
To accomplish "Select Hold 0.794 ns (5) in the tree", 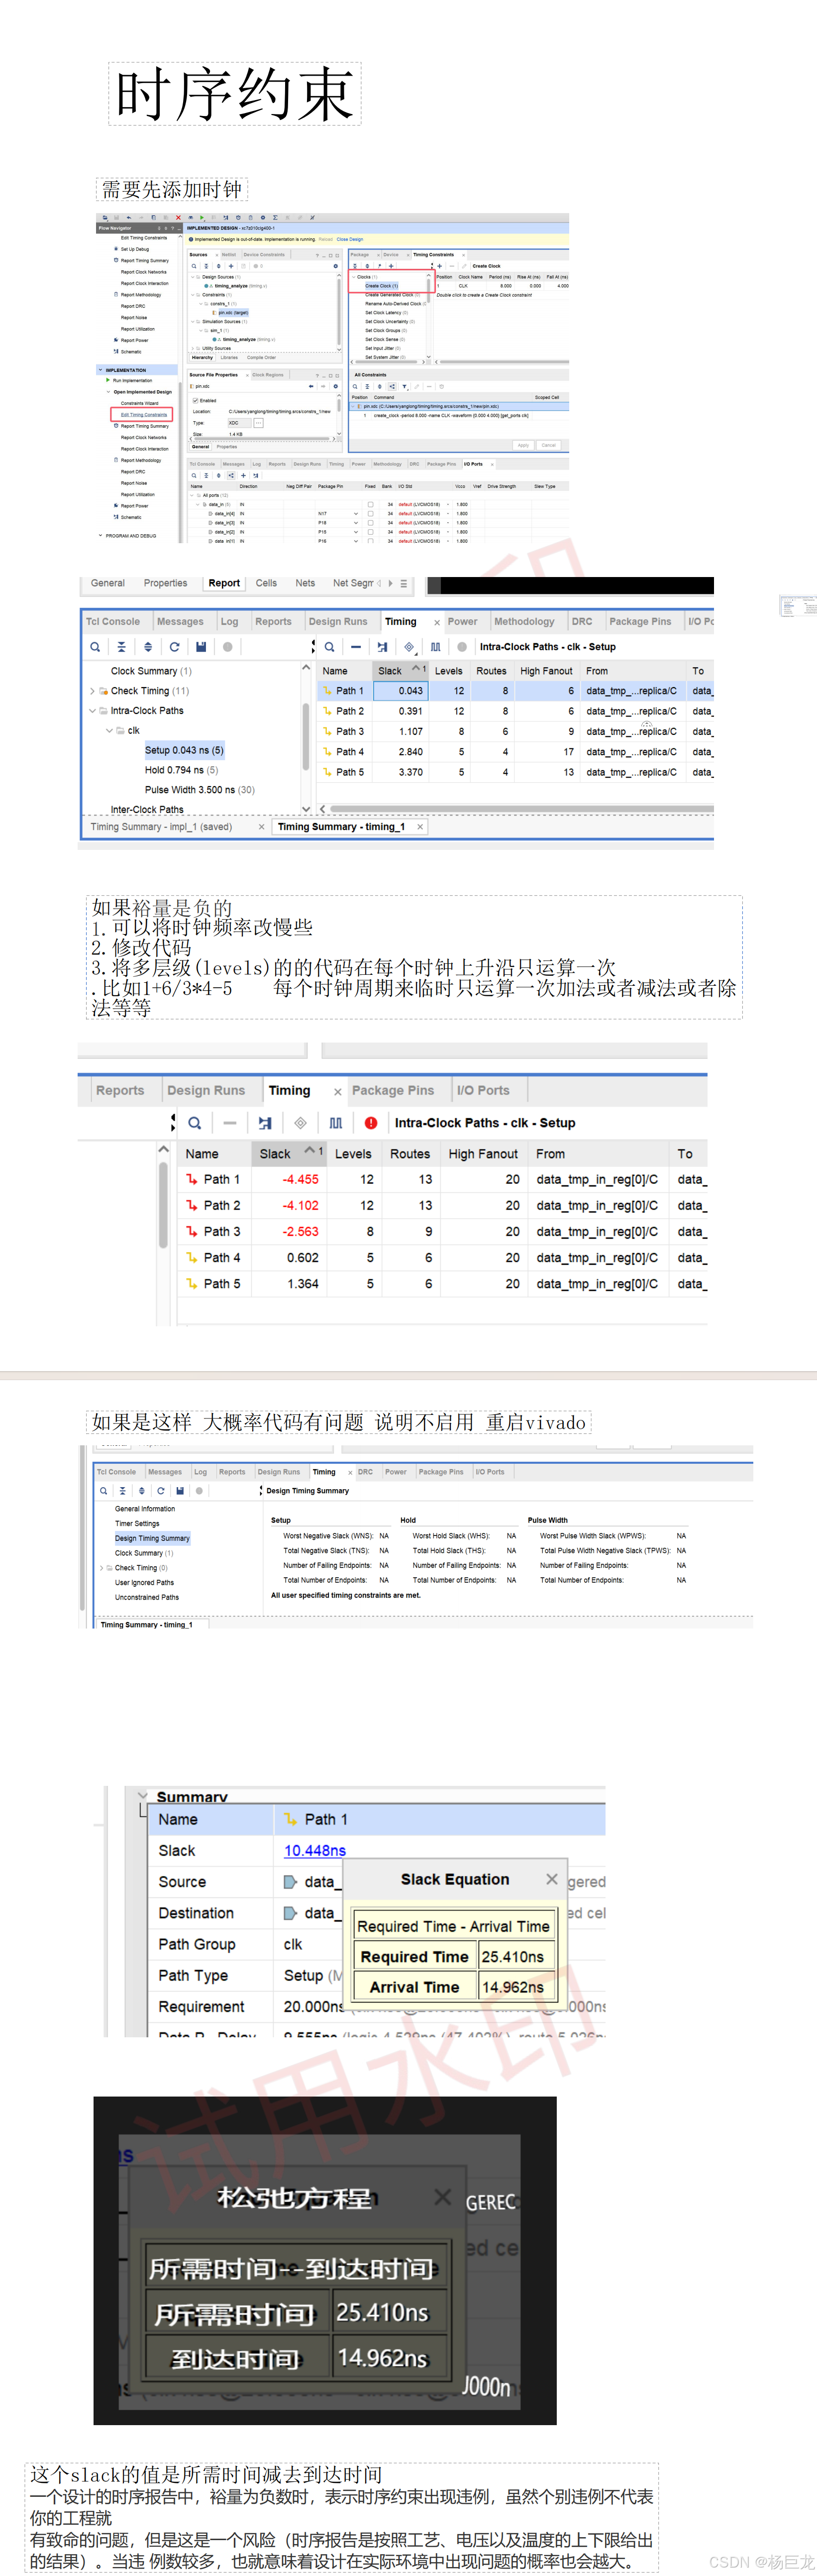I will pyautogui.click(x=182, y=770).
